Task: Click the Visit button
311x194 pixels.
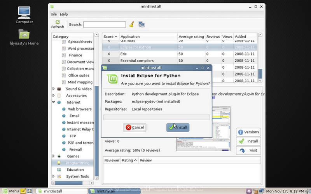Action: point(248,151)
